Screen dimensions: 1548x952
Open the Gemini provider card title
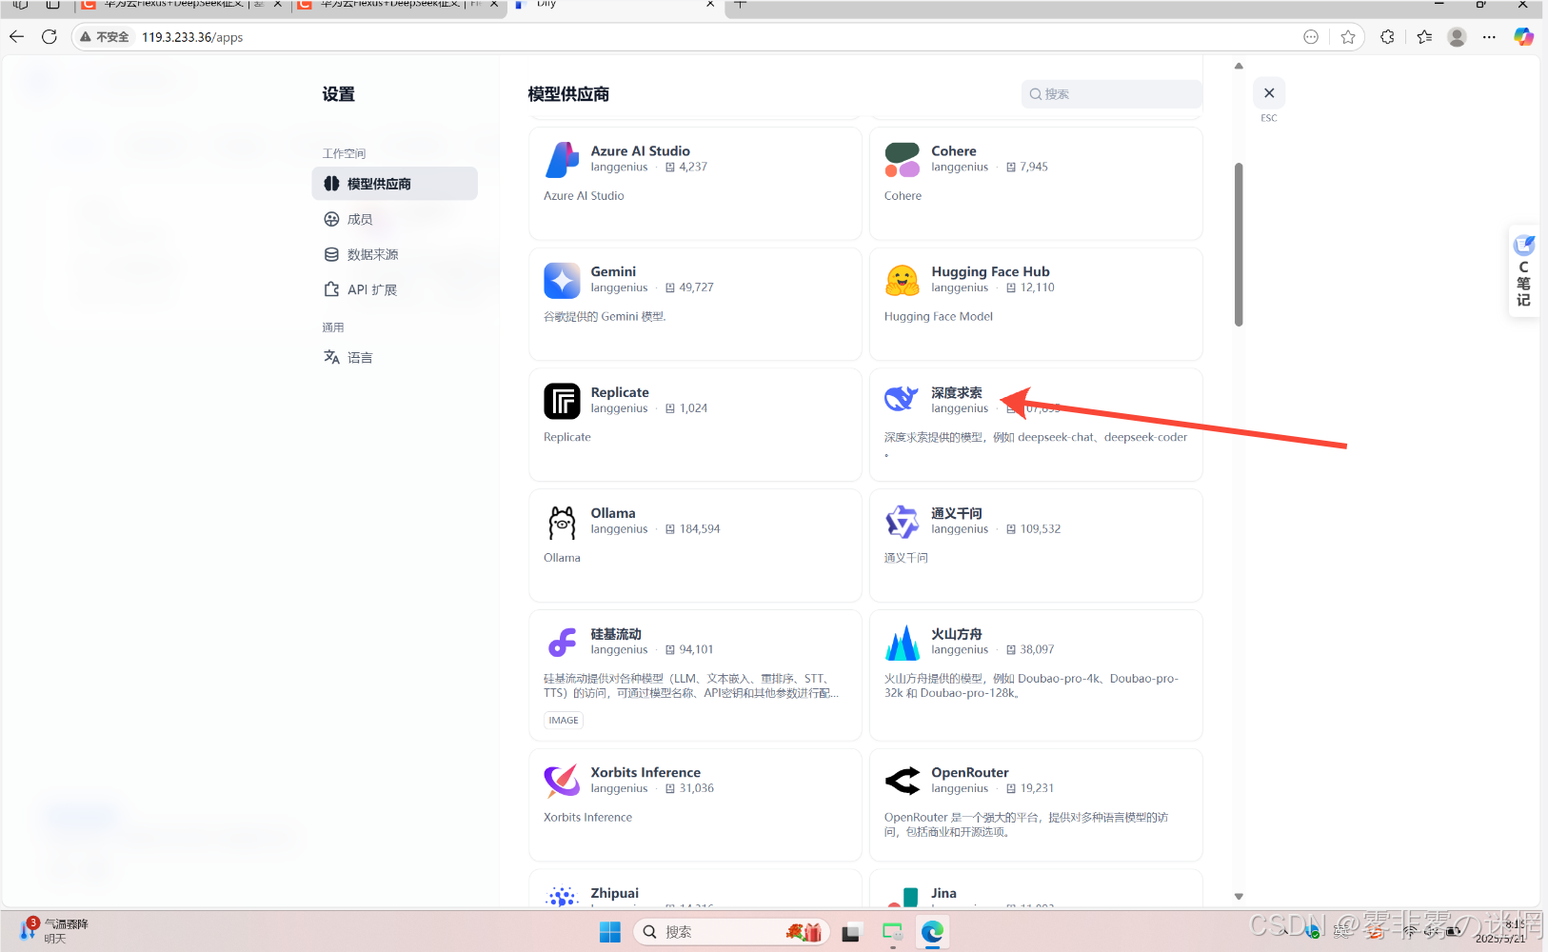(613, 271)
